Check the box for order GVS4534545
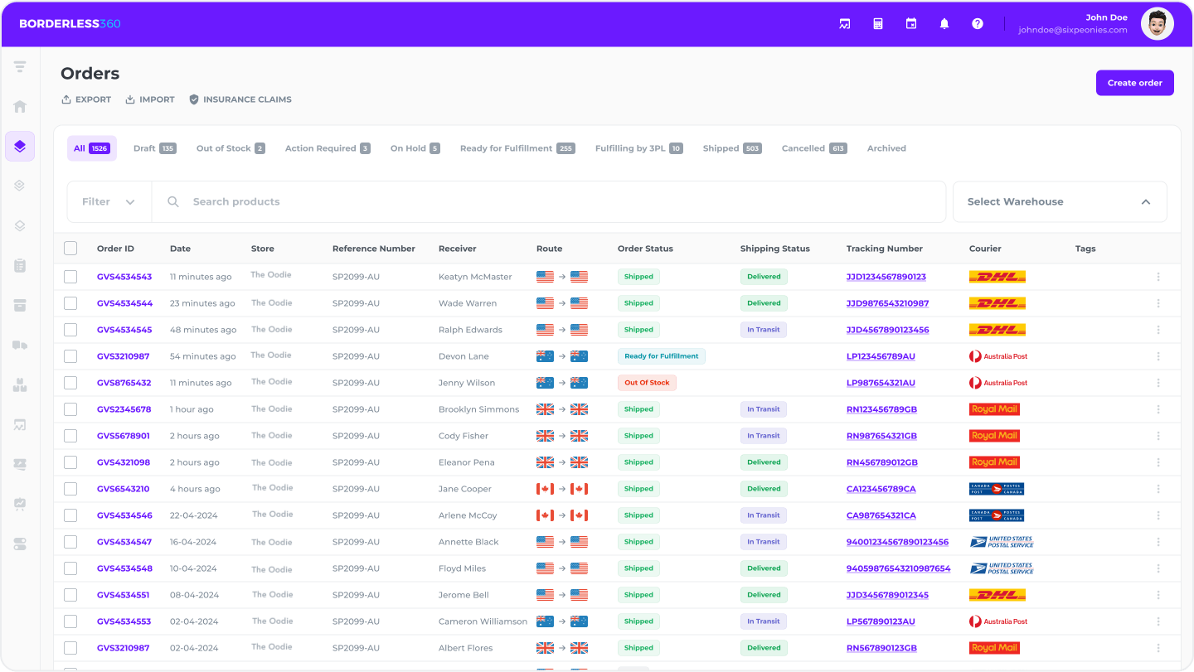This screenshot has width=1194, height=672. (70, 330)
